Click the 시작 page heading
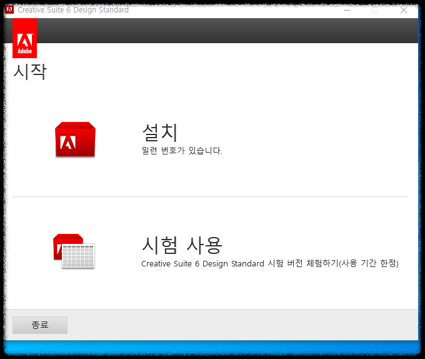The width and height of the screenshot is (425, 359). (x=30, y=72)
